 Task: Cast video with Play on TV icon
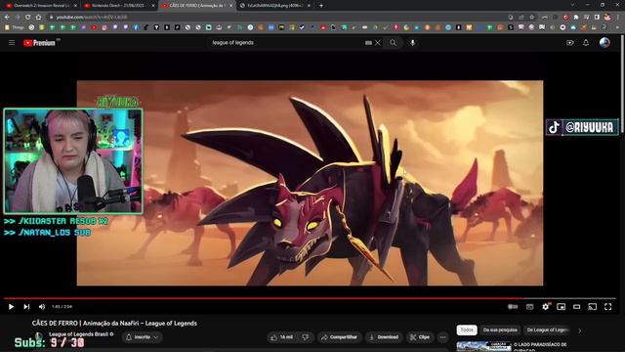[593, 306]
